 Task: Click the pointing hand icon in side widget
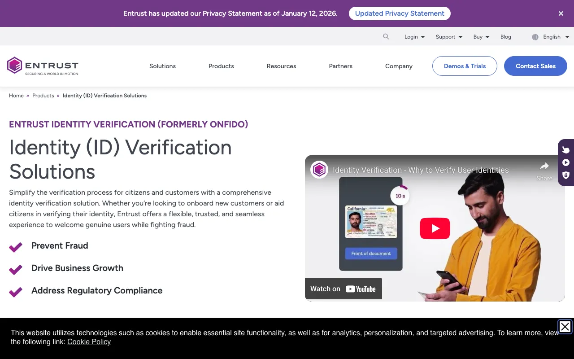(x=566, y=150)
